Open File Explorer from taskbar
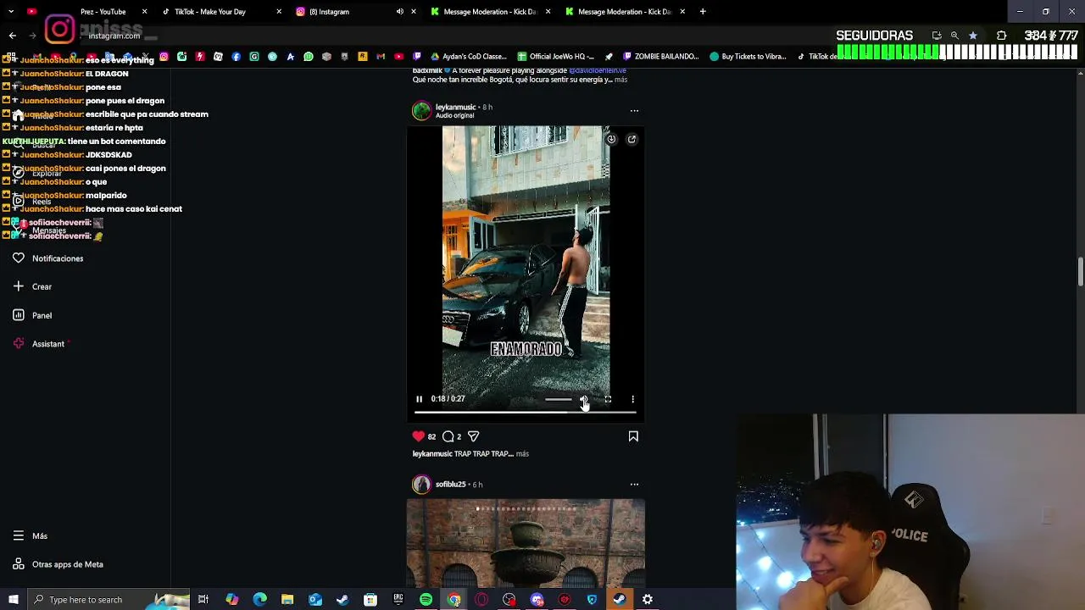 [287, 600]
